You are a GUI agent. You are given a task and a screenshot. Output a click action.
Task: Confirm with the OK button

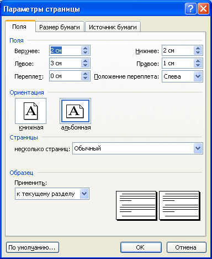point(141,247)
